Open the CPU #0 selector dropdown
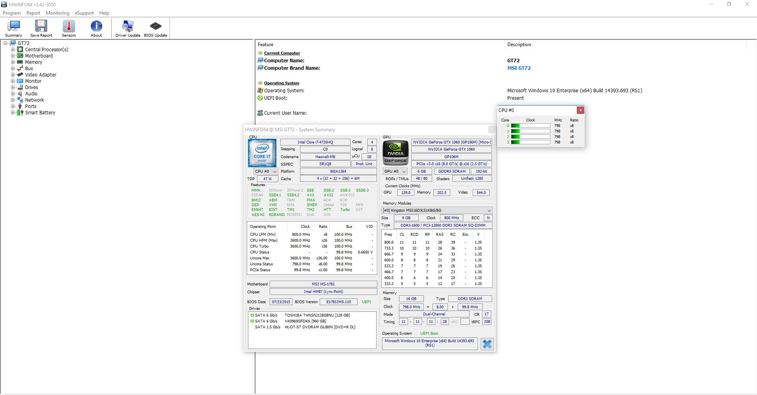This screenshot has width=757, height=395. pos(266,171)
